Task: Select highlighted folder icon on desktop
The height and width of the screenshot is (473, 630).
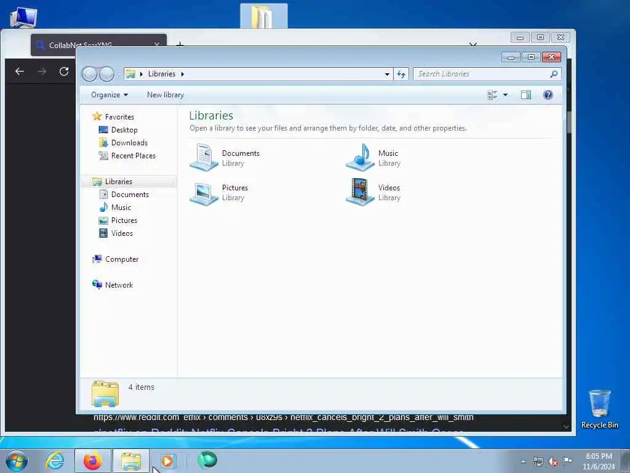Action: (x=263, y=16)
